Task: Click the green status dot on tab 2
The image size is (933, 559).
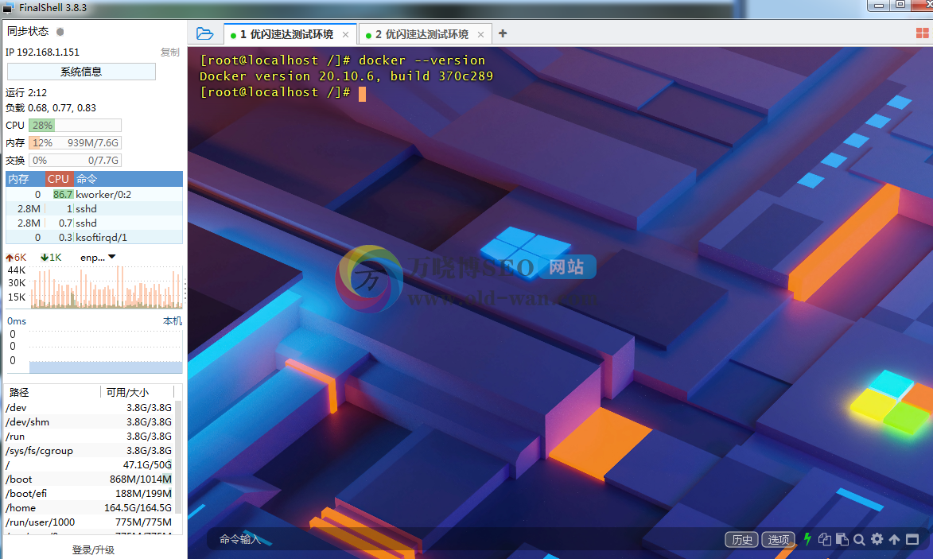Action: pyautogui.click(x=368, y=36)
